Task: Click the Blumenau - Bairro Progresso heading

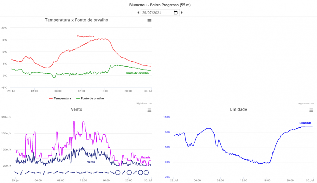Action: tap(160, 5)
